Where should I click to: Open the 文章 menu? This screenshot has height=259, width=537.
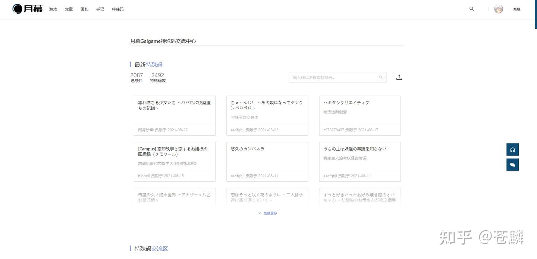pos(69,9)
